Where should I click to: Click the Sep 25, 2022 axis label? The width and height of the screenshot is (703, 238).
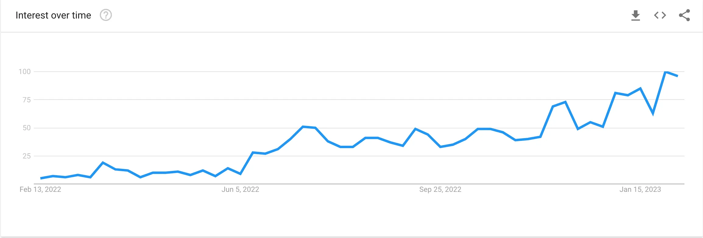point(440,189)
